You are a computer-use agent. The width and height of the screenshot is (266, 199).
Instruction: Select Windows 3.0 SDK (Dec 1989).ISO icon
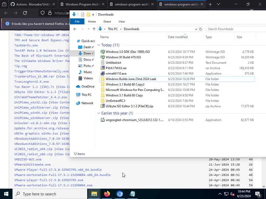(x=102, y=52)
